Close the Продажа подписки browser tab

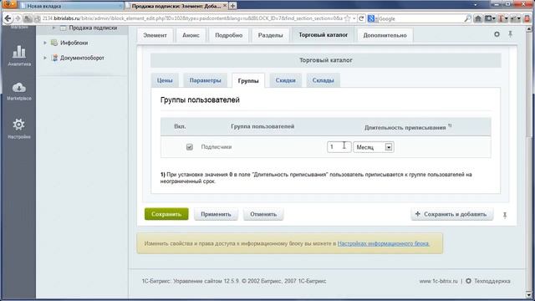tap(225, 6)
